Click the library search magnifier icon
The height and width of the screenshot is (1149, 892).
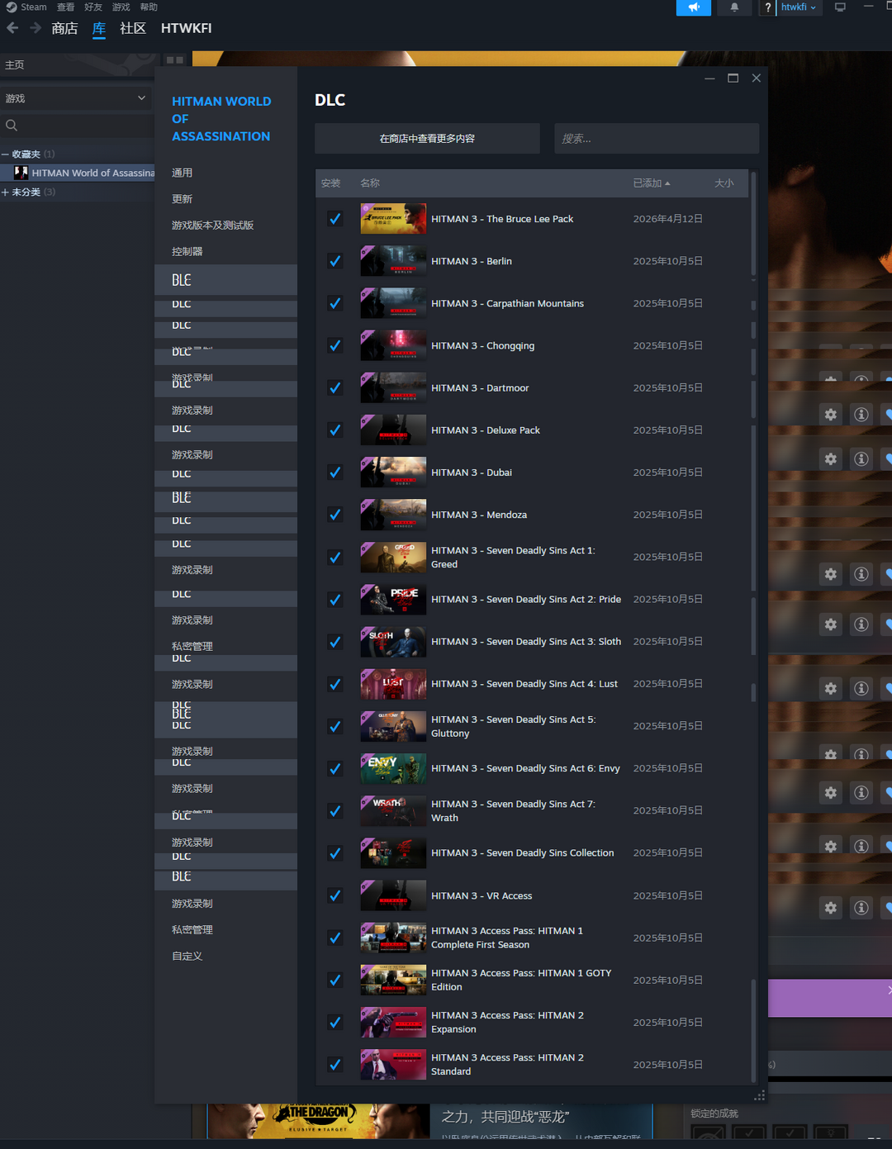12,126
